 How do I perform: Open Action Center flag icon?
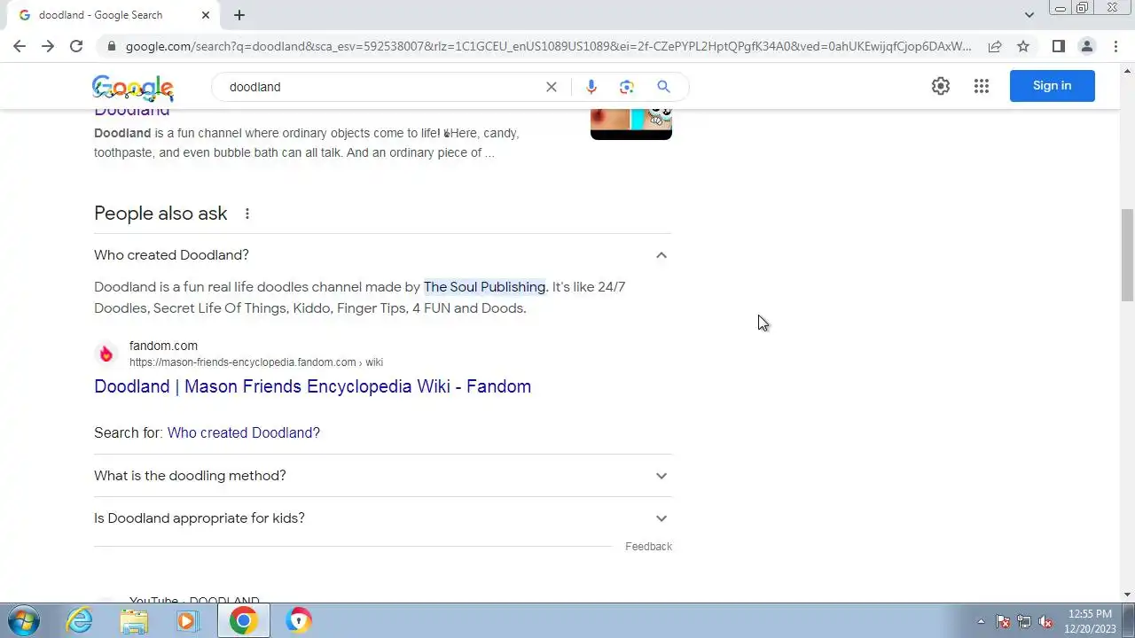pos(1003,621)
